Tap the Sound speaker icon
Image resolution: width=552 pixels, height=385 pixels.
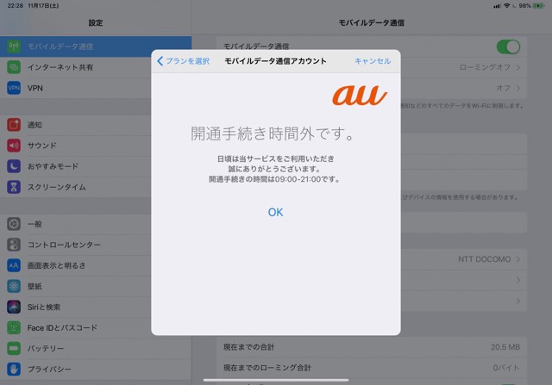coord(14,146)
